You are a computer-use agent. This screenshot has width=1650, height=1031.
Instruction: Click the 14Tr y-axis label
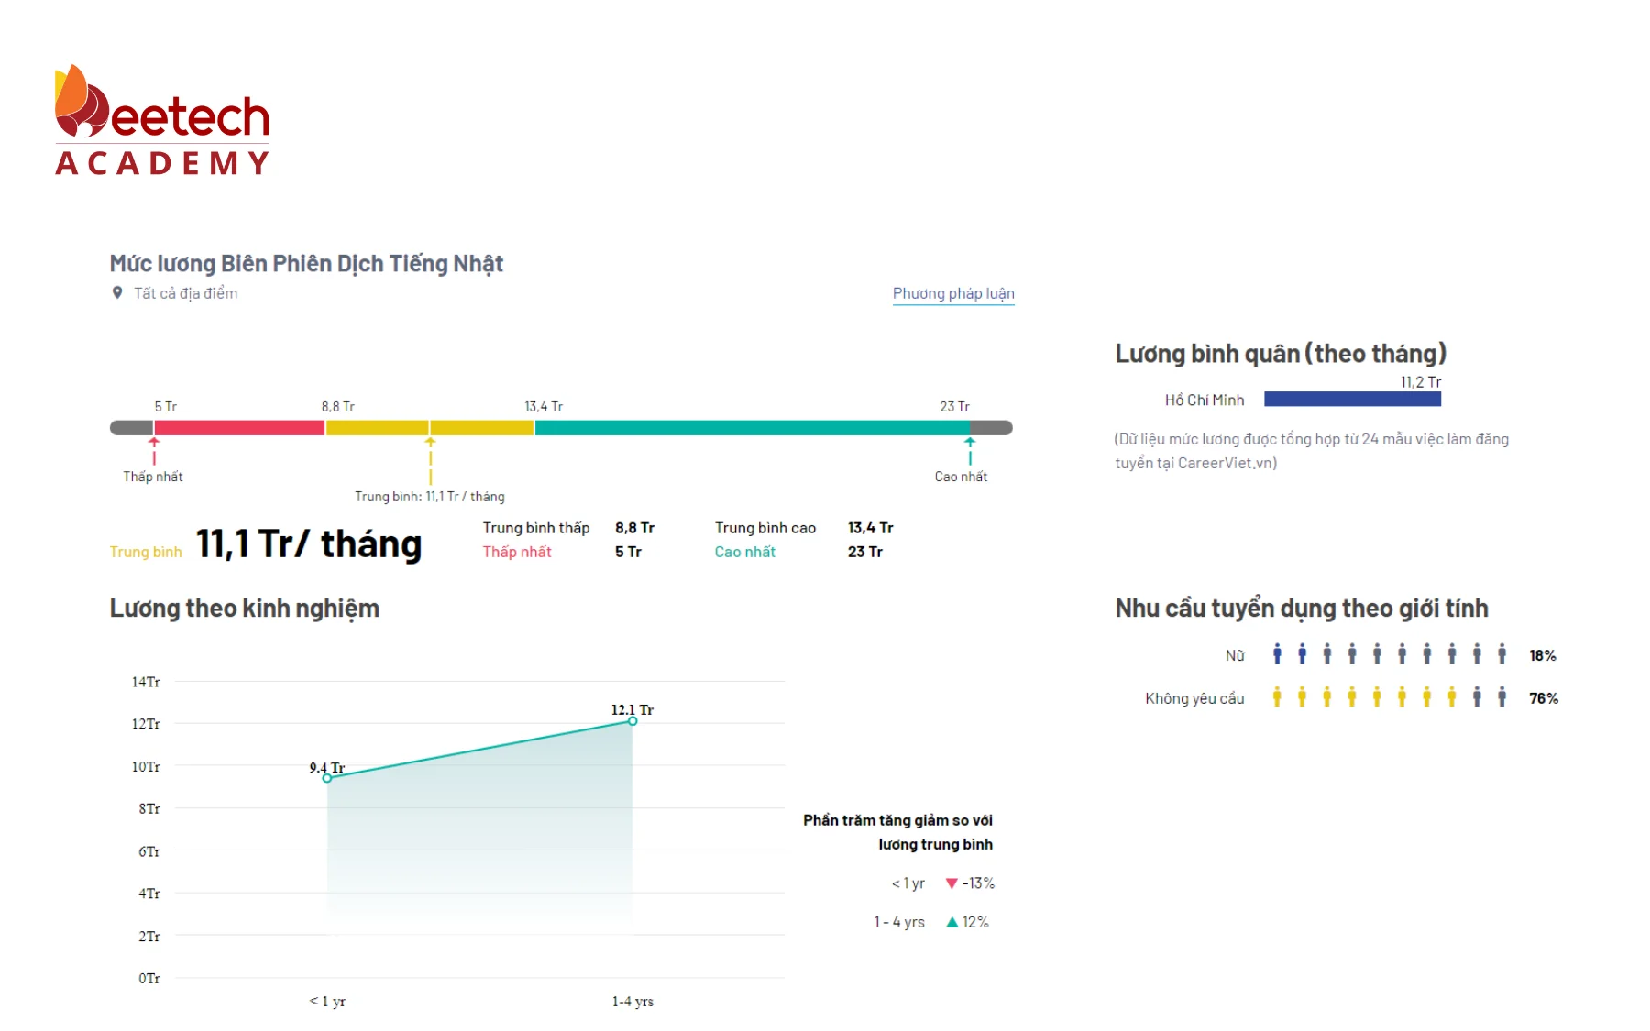(146, 682)
